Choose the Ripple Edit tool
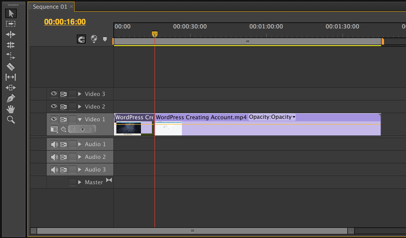Image resolution: width=406 pixels, height=238 pixels. click(x=11, y=34)
